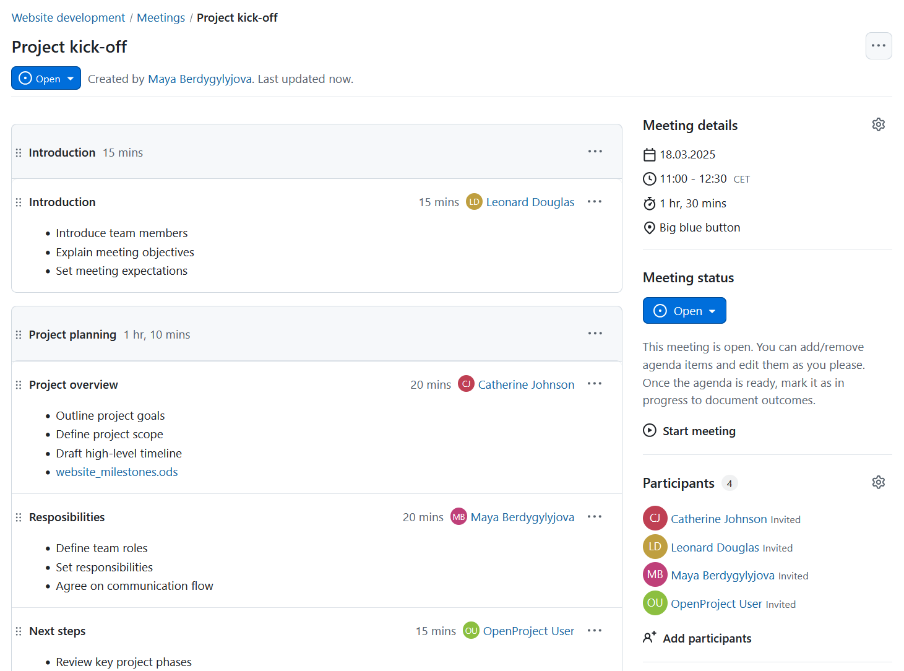Click the OpenProject User avatar on Next steps
This screenshot has width=904, height=671.
(471, 630)
